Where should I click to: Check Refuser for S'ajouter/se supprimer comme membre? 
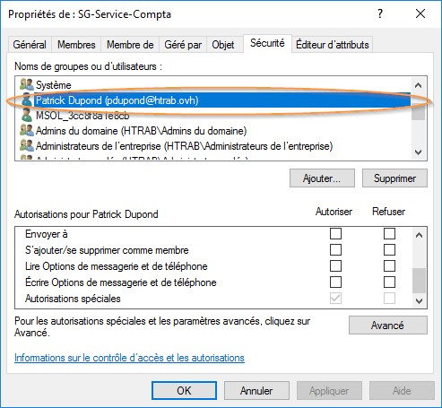389,249
